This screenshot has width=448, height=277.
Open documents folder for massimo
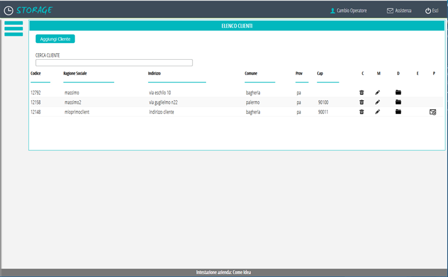(x=398, y=93)
